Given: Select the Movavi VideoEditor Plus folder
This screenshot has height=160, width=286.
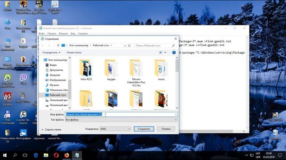Looking at the screenshot, I should pos(136,73).
